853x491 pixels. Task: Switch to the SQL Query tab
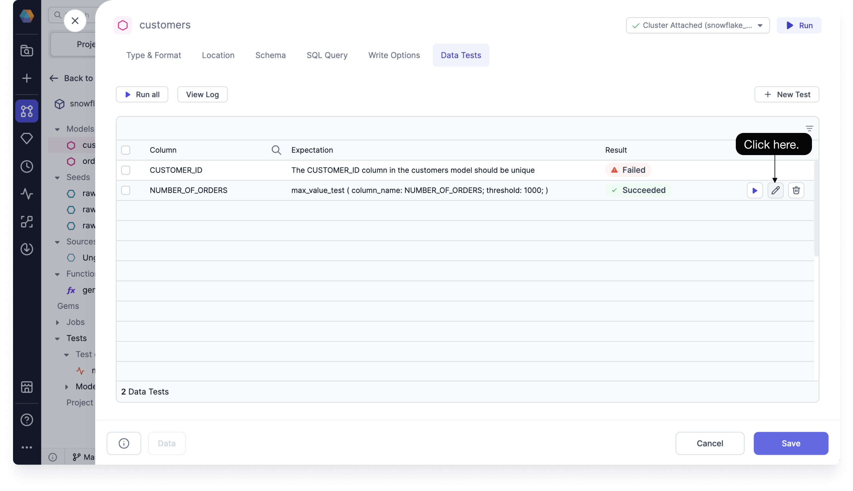point(327,54)
